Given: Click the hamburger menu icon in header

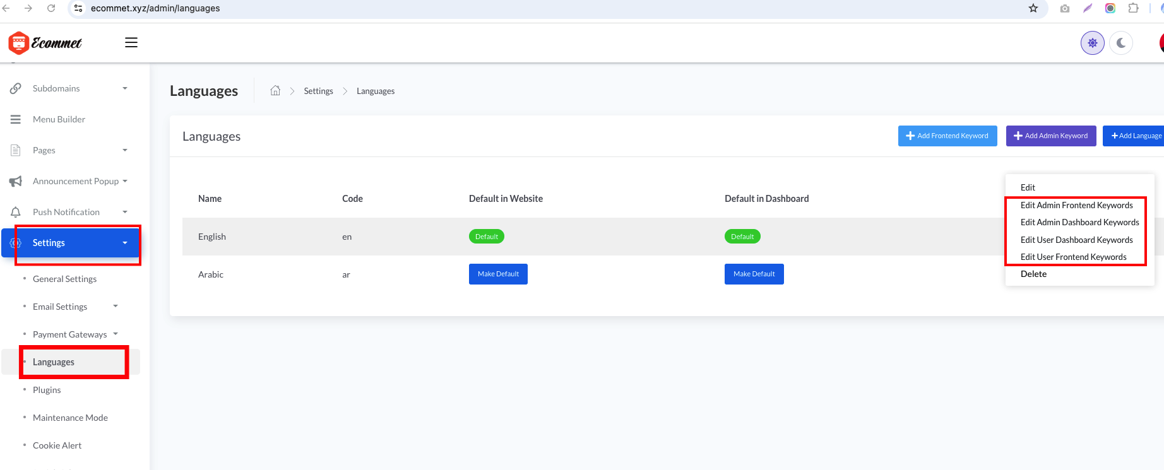Looking at the screenshot, I should pyautogui.click(x=131, y=43).
